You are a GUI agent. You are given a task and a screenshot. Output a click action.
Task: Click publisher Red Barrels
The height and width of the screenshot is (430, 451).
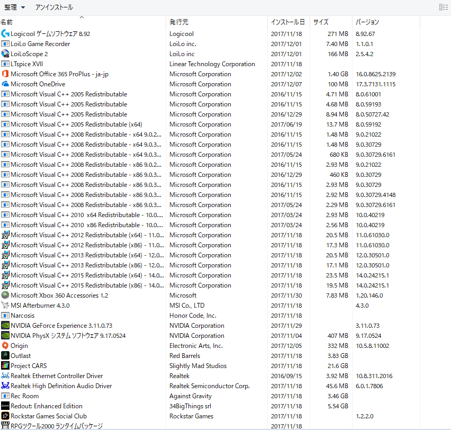185,356
